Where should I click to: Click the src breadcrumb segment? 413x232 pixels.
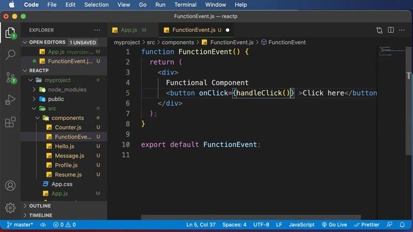150,43
